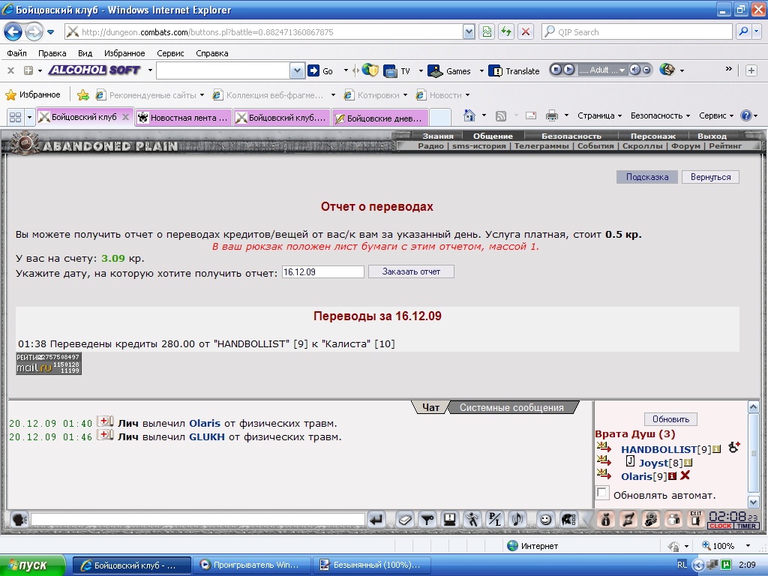
Task: Open the 'Форум' link in game header
Action: pyautogui.click(x=685, y=146)
